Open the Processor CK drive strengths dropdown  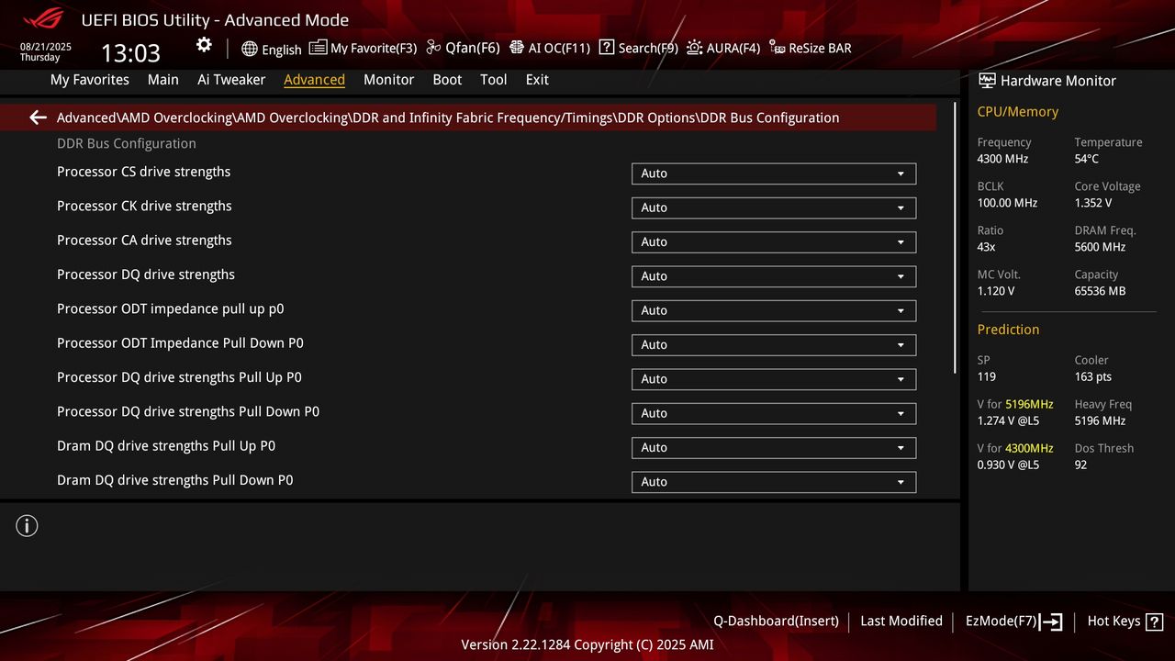[773, 207]
